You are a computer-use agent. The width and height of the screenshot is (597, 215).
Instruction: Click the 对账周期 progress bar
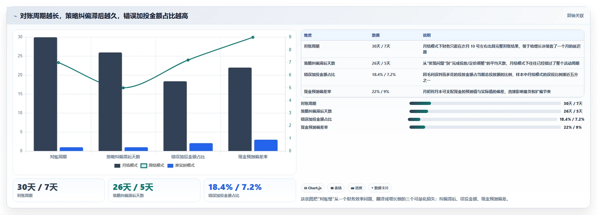pyautogui.click(x=485, y=103)
